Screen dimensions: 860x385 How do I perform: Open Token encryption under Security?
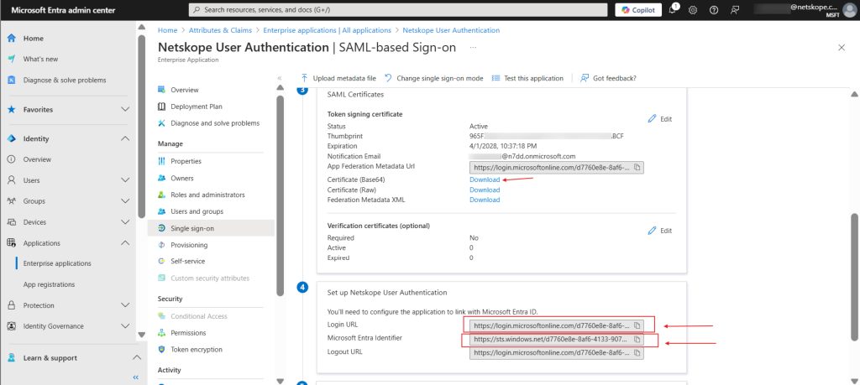197,350
